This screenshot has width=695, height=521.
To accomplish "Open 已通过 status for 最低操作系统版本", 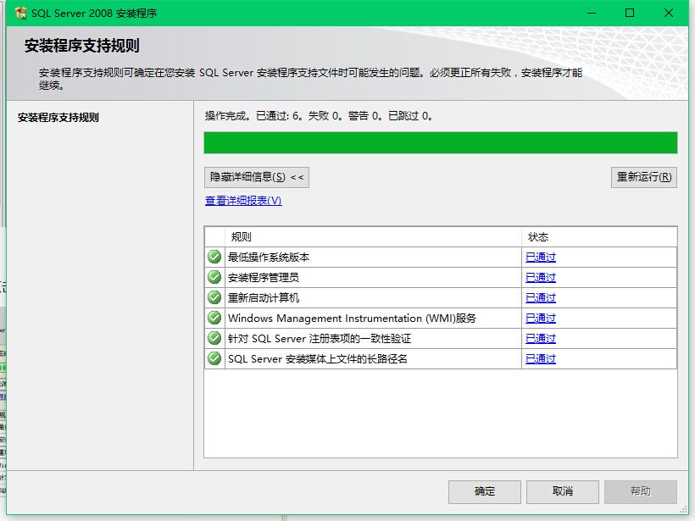I will tap(540, 257).
